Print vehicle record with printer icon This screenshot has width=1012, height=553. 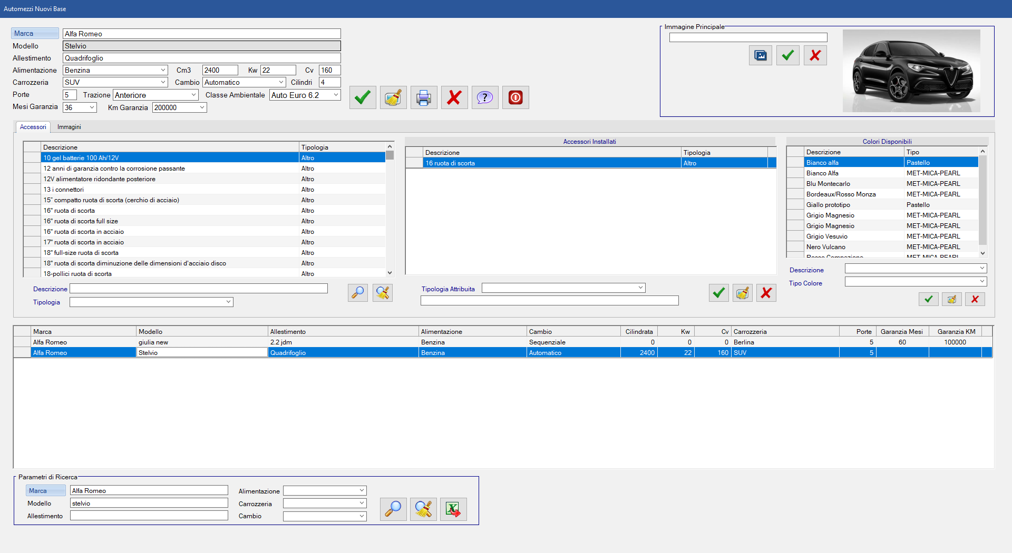point(424,97)
